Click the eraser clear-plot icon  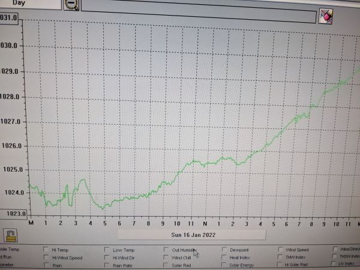(325, 15)
